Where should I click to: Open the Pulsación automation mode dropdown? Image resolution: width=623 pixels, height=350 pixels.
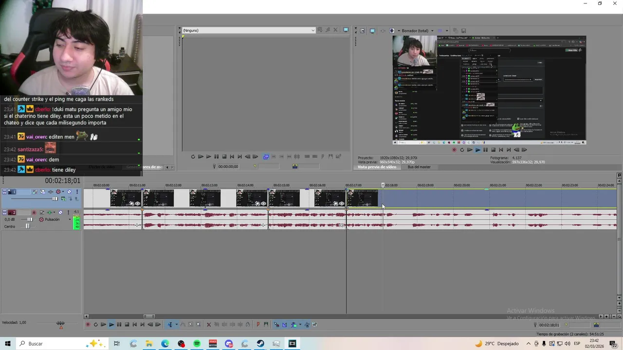pos(70,219)
